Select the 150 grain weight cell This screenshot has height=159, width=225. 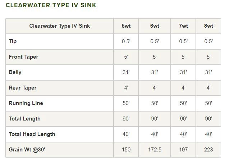click(126, 149)
